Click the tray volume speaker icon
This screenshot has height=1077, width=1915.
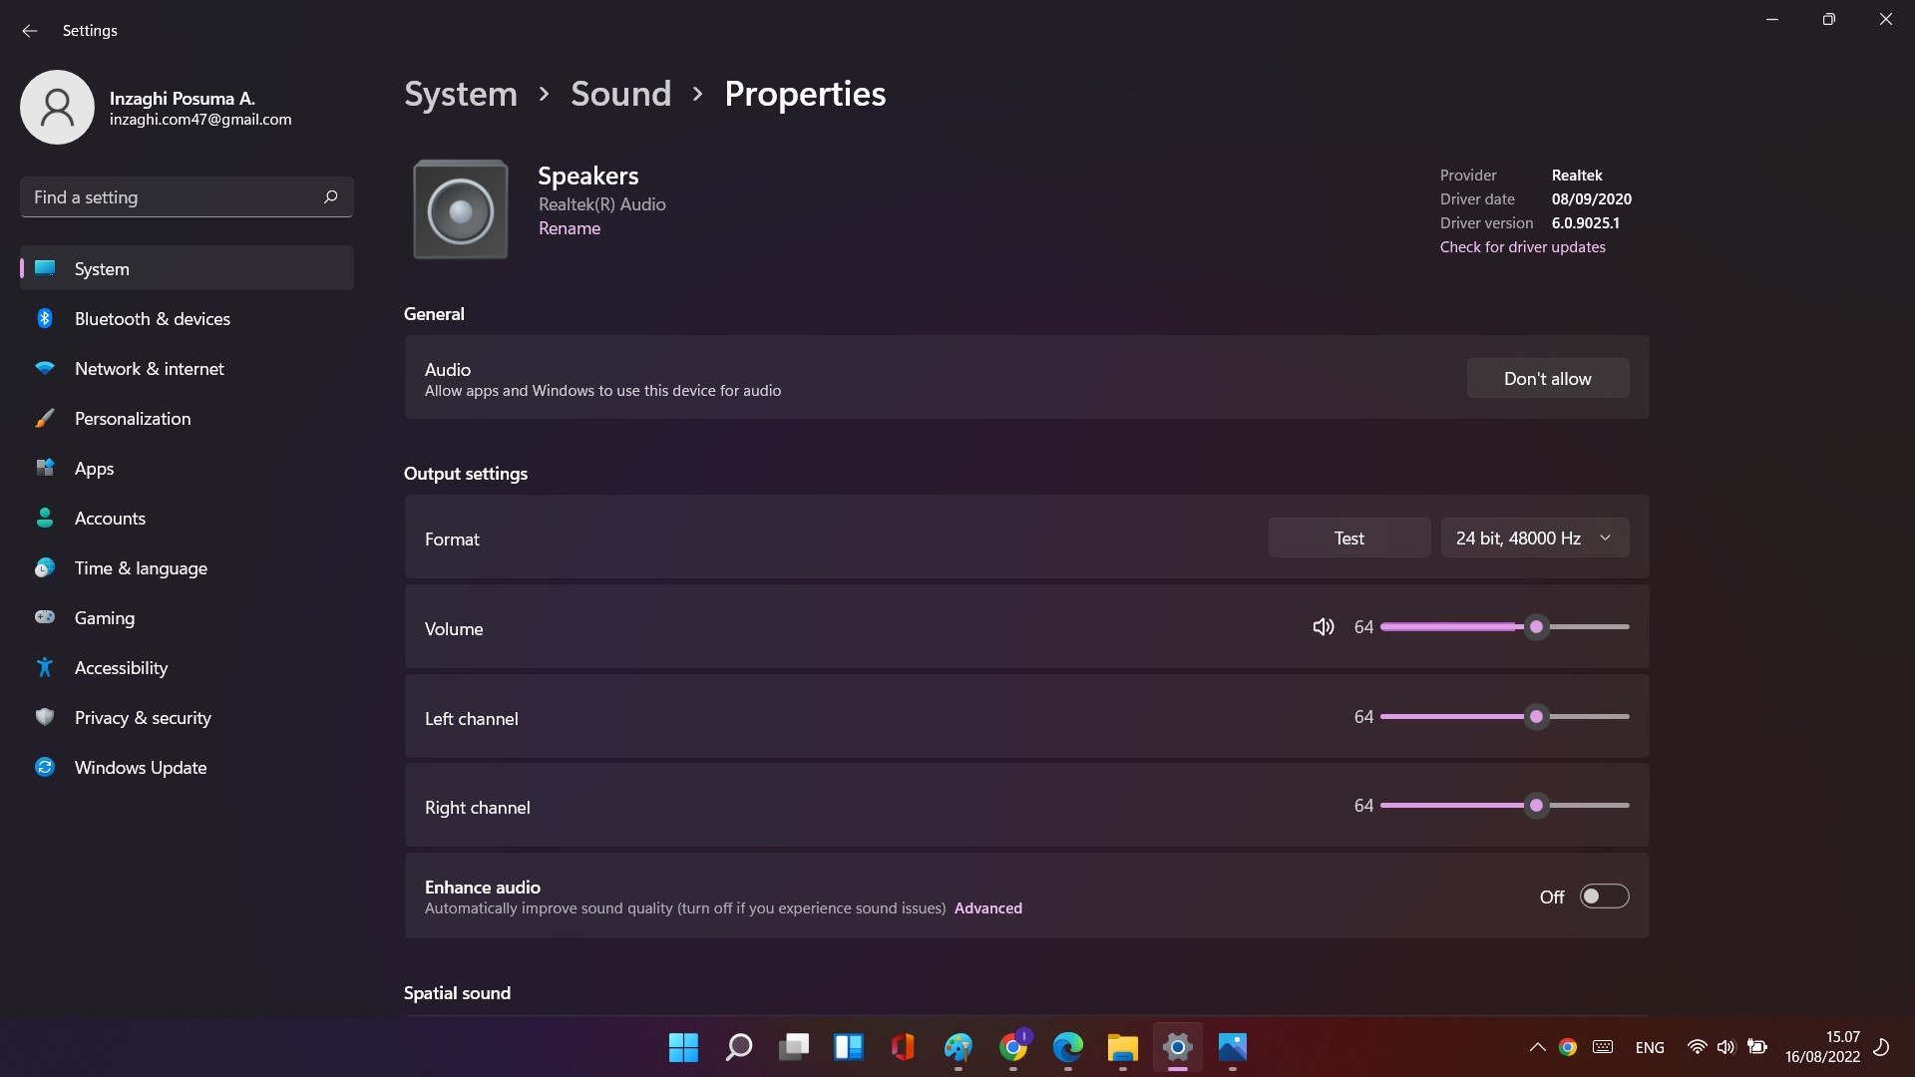1726,1047
